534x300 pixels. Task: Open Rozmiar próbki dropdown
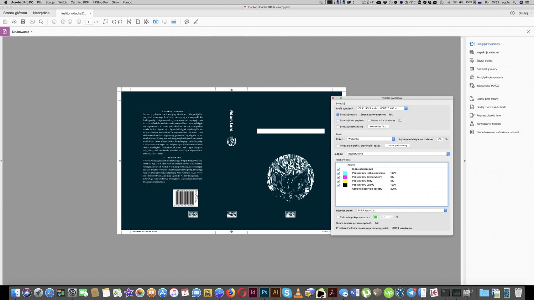402,211
